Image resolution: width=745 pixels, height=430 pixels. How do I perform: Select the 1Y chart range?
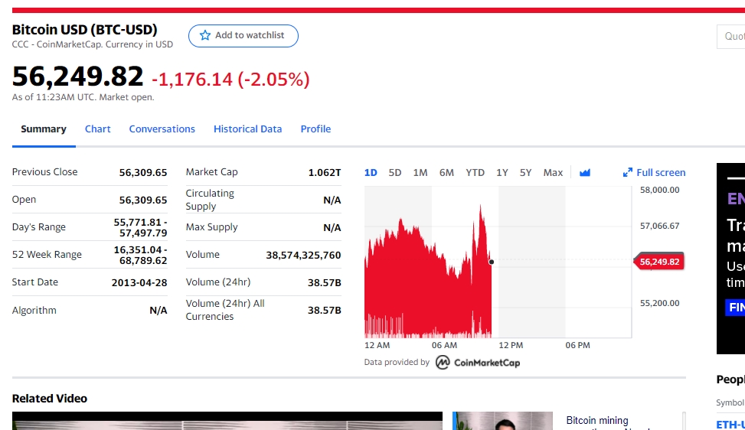[502, 173]
